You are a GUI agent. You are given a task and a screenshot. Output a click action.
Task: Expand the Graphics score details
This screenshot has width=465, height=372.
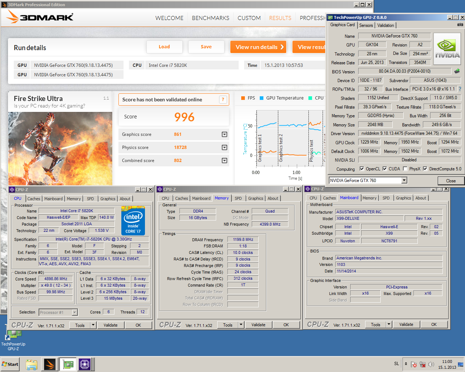click(x=225, y=134)
